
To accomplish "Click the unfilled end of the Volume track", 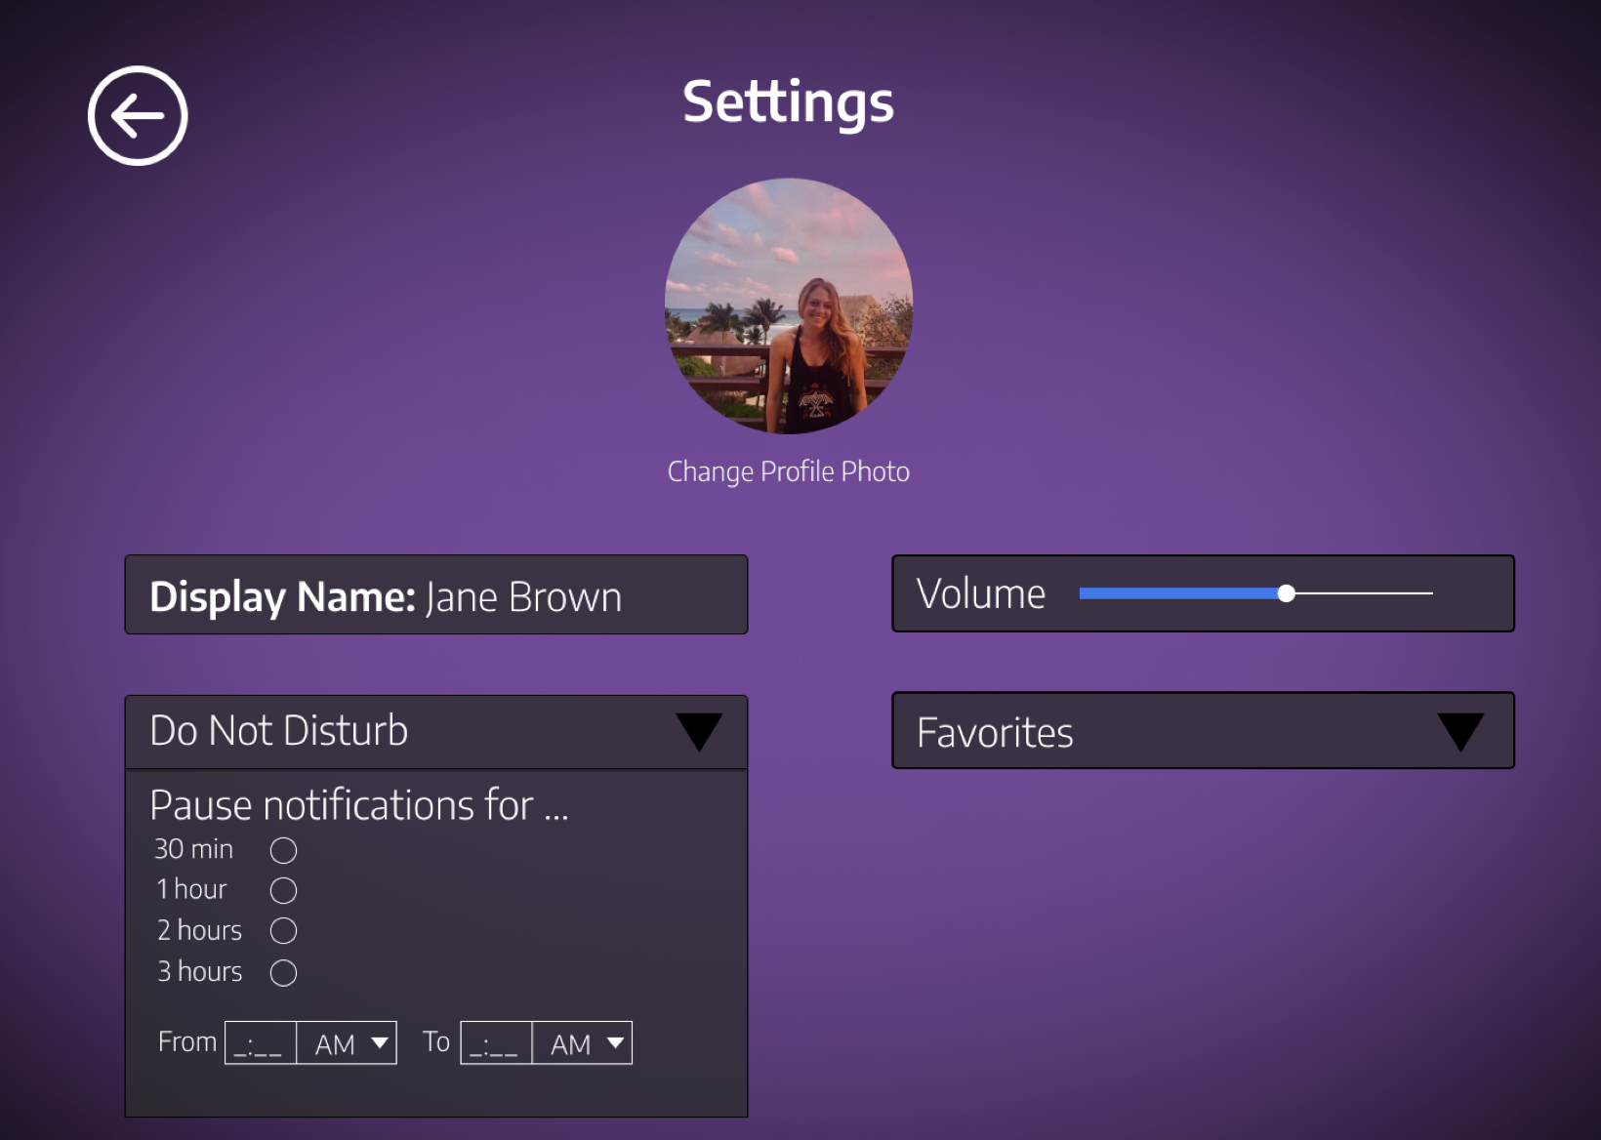I will 1364,593.
